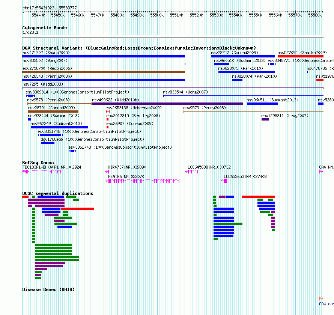The width and height of the screenshot is (334, 315).
Task: Click the 55500k ruler tick label
Action: [157, 15]
